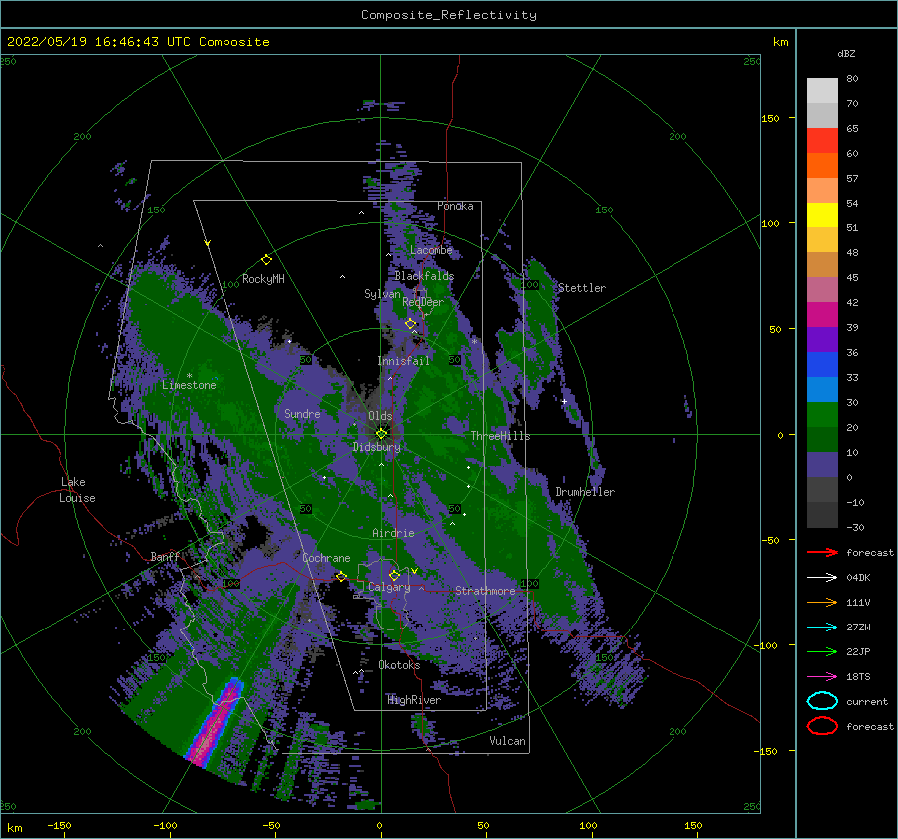Image resolution: width=898 pixels, height=839 pixels.
Task: Click the cyan 27ZW arrow icon
Action: point(822,628)
